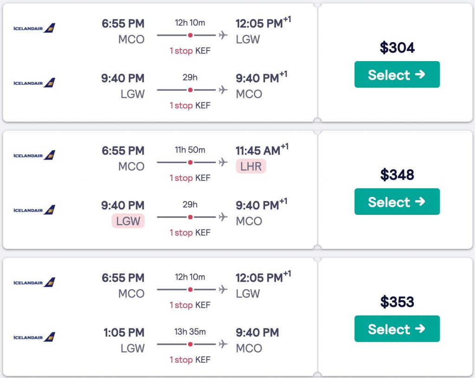Screen dimensions: 475x378
Task: Click Icelandair logo on $348 outbound flight
Action: [34, 155]
